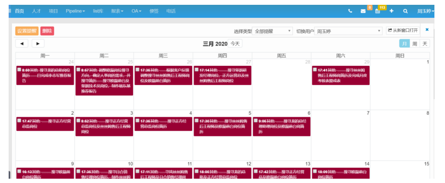The image size is (445, 183).
Task: Tick the checkbox of the 8:59 reminder
Action: [19, 69]
